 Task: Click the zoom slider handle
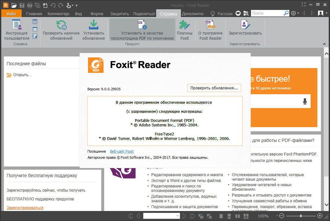(x=301, y=216)
